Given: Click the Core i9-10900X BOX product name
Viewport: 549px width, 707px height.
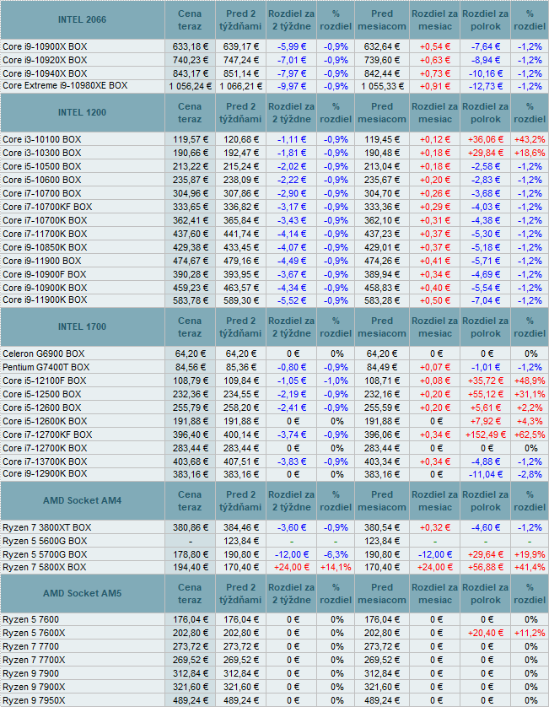Looking at the screenshot, I should pyautogui.click(x=45, y=46).
